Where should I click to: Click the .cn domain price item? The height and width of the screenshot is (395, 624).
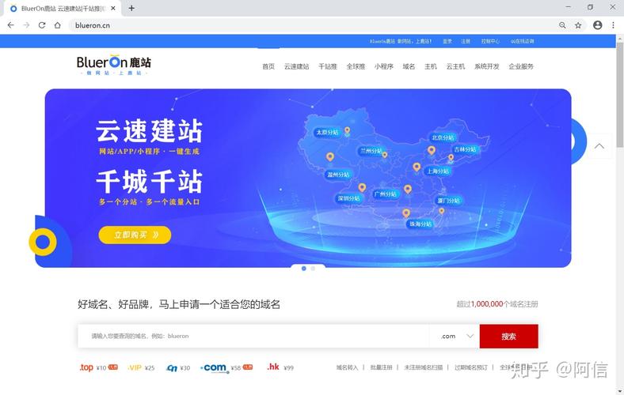point(178,368)
